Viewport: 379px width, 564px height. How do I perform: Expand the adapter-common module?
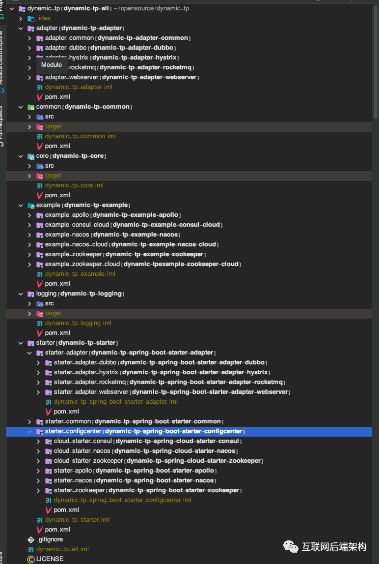(29, 38)
